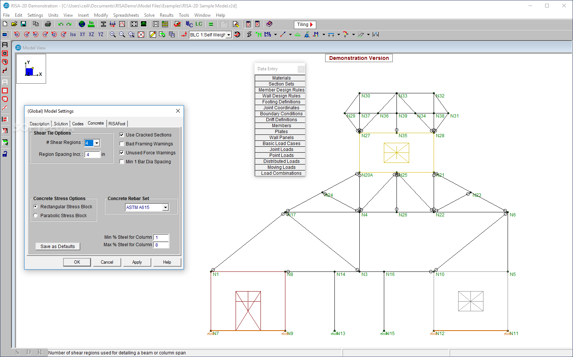Toggle the joint labels N icon

[x=259, y=35]
